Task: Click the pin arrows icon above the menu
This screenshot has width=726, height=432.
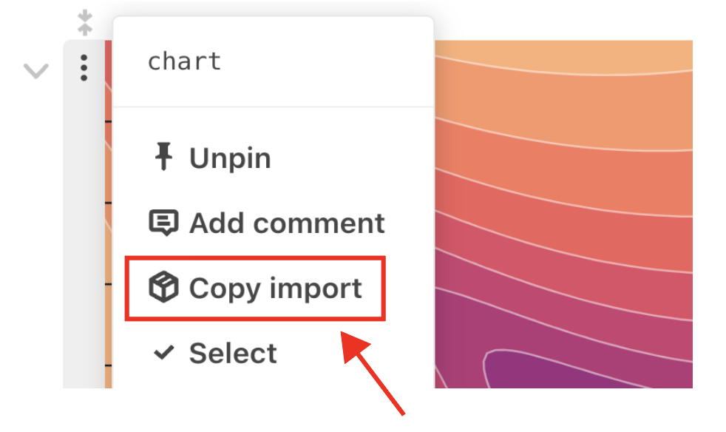Action: (85, 21)
